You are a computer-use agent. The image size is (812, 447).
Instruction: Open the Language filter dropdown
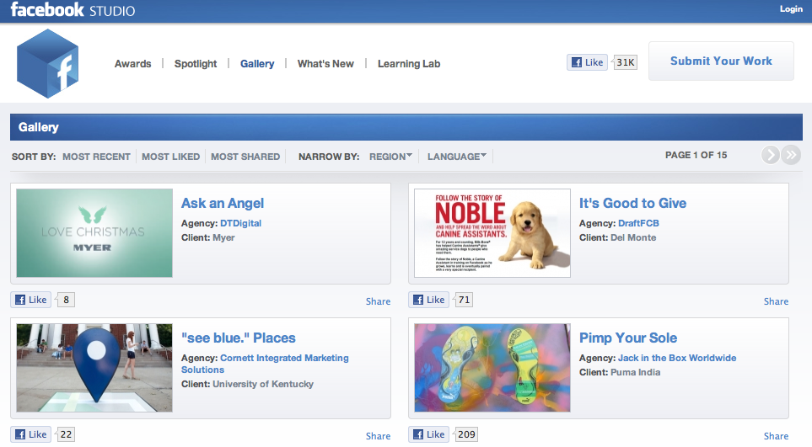tap(457, 156)
